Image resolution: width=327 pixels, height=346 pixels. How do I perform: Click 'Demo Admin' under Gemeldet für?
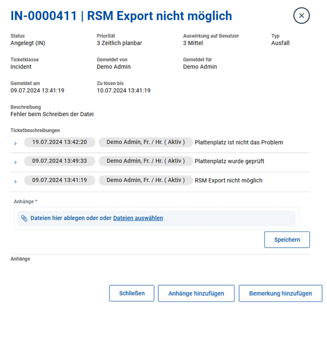[200, 67]
